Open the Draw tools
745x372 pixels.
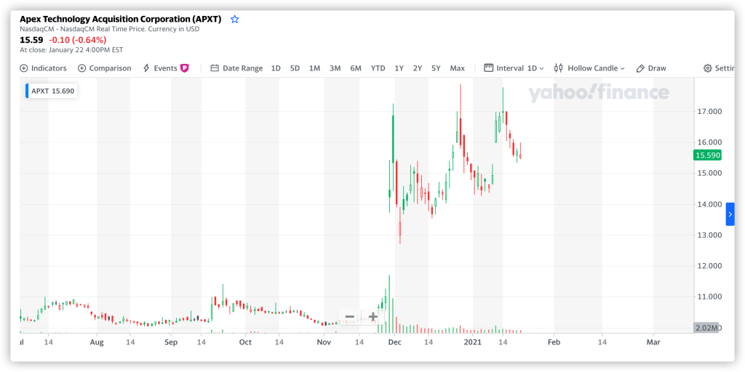coord(650,68)
